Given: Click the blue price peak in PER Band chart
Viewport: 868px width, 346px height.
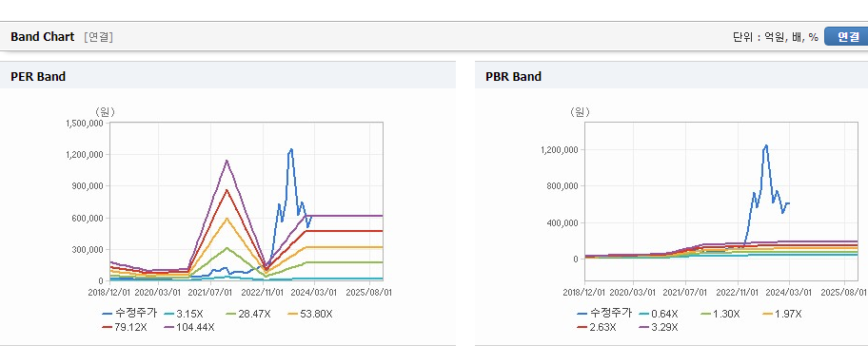Looking at the screenshot, I should [x=290, y=149].
